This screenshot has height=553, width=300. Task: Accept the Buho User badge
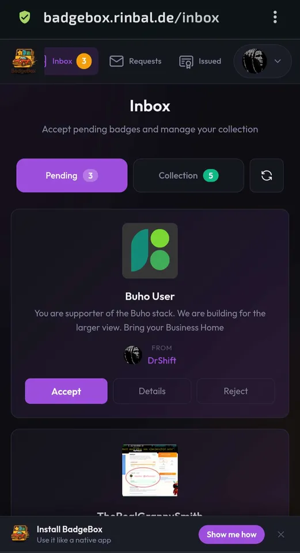66,391
